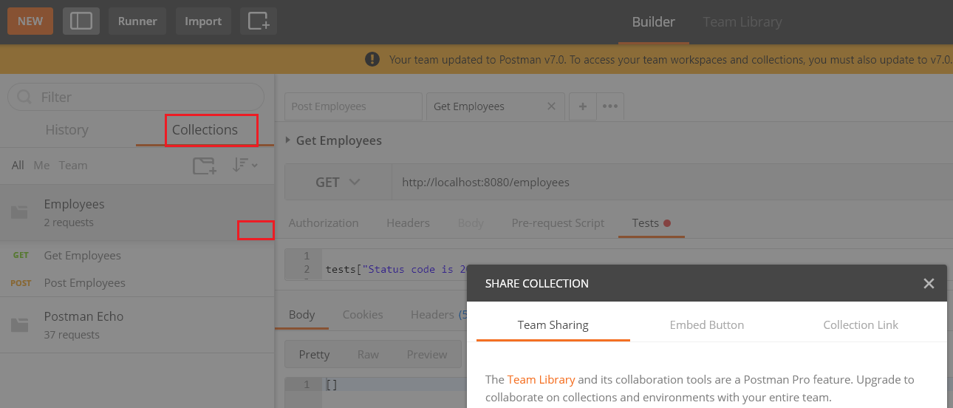The width and height of the screenshot is (953, 408).
Task: Open the sort collections icon
Action: 245,166
